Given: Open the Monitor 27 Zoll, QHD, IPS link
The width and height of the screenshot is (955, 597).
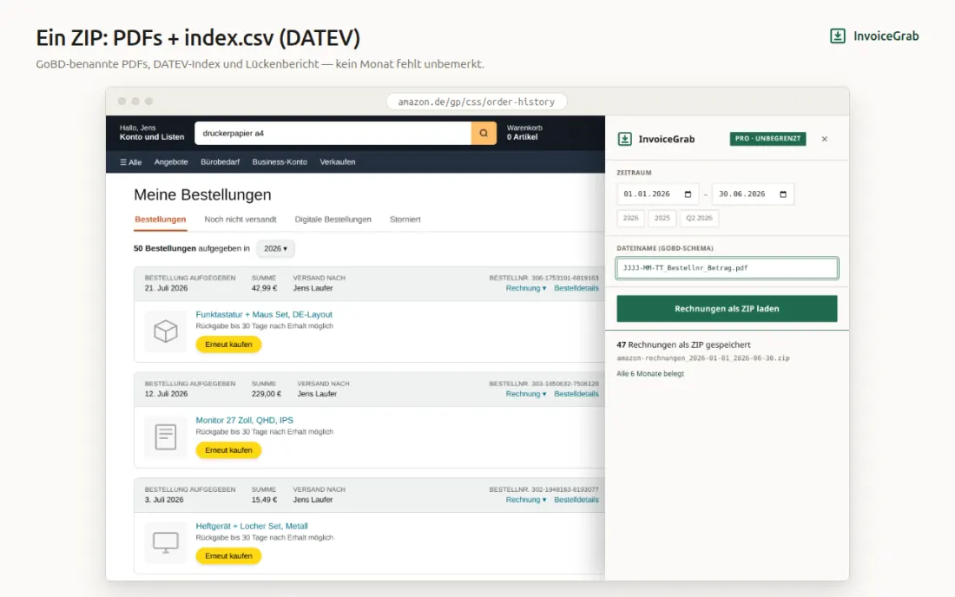Looking at the screenshot, I should [x=244, y=420].
